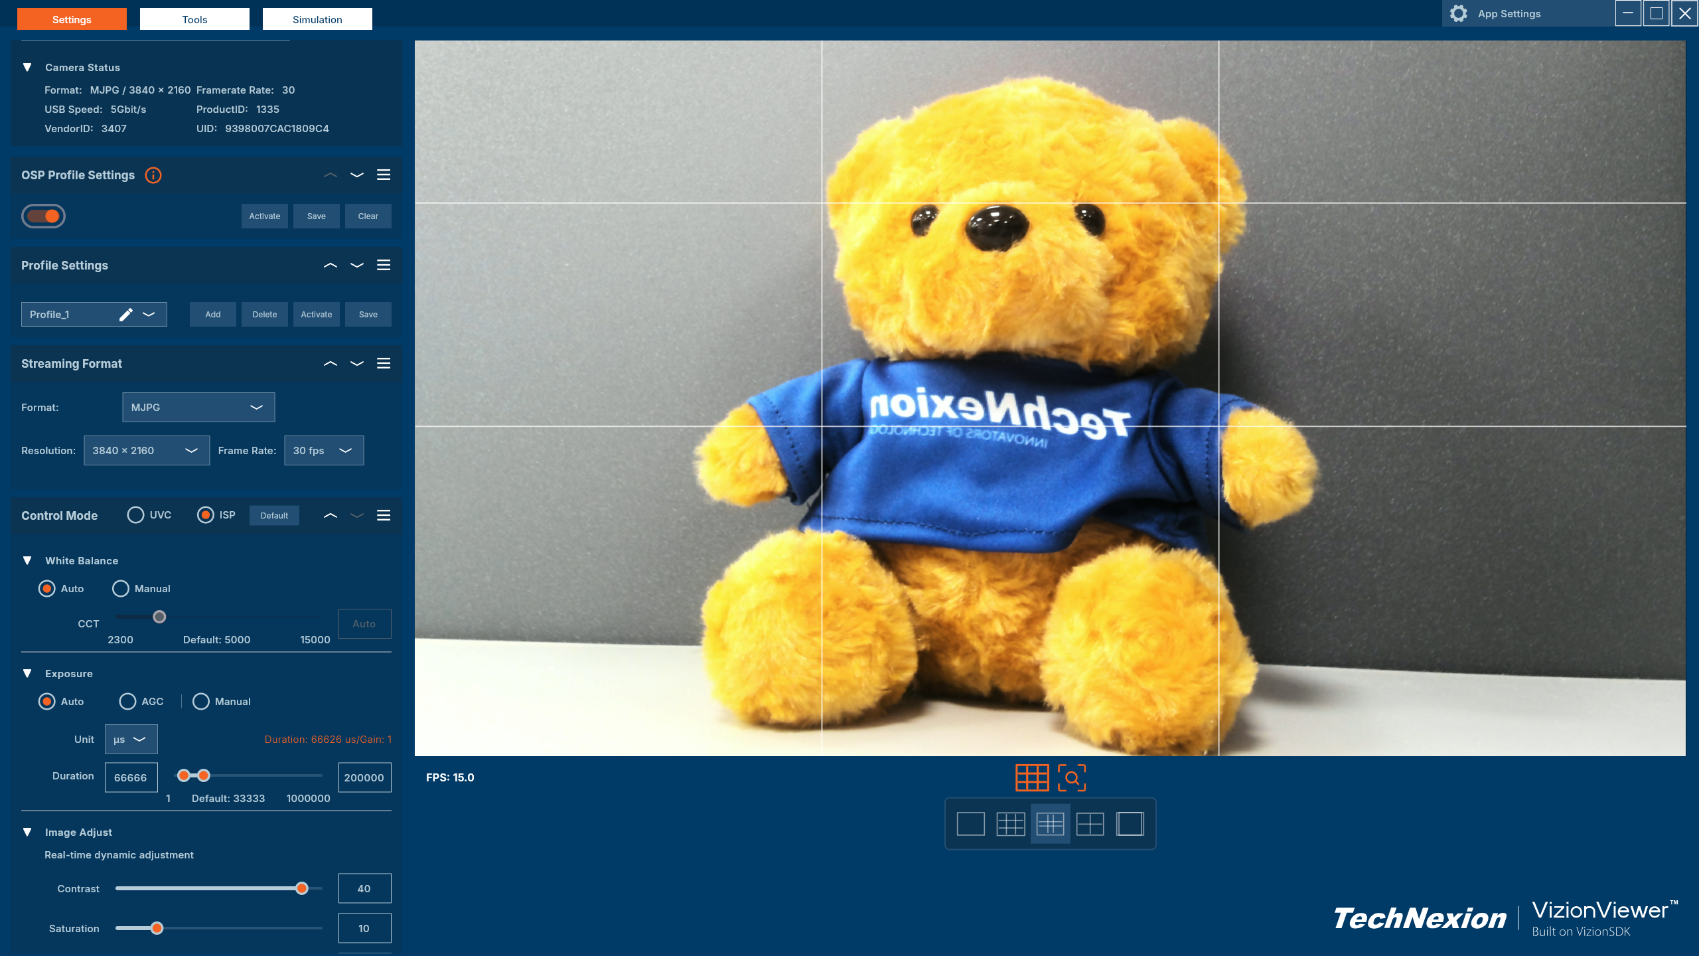This screenshot has height=956, width=1699.
Task: Click the zoom magnifier focus icon
Action: tap(1071, 777)
